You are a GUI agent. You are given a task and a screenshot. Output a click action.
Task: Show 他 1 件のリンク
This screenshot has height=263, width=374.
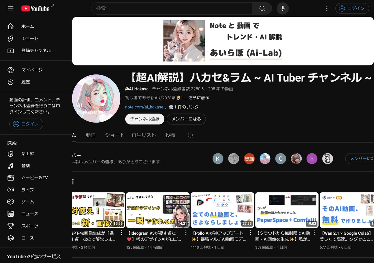click(x=184, y=107)
